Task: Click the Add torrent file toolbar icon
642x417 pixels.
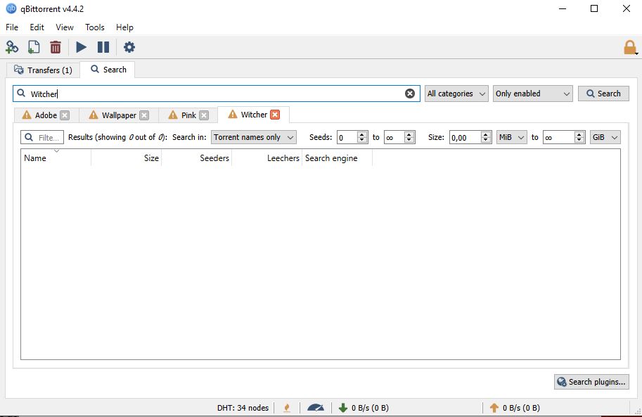Action: tap(34, 47)
